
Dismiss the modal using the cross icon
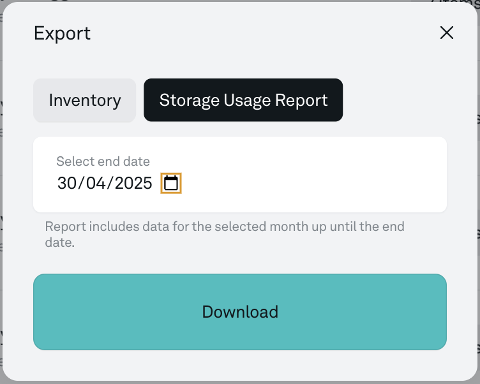coord(447,33)
